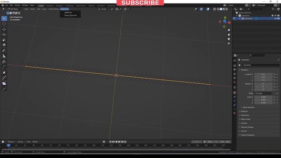Toggle the viewport overlays button
This screenshot has height=158, width=281.
click(208, 9)
